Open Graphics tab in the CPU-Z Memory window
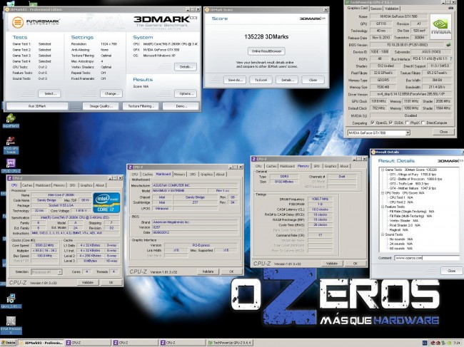The height and width of the screenshot is (347, 464). 331,166
